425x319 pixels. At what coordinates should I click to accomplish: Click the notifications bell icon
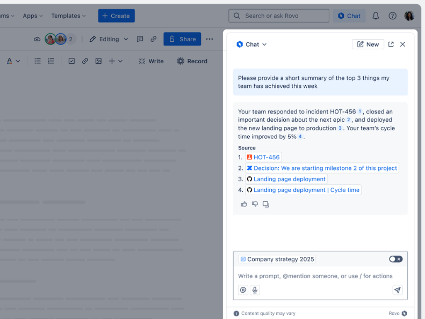[376, 16]
